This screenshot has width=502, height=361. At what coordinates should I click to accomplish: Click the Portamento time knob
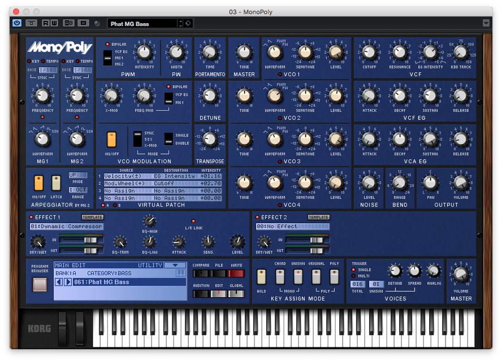point(210,52)
